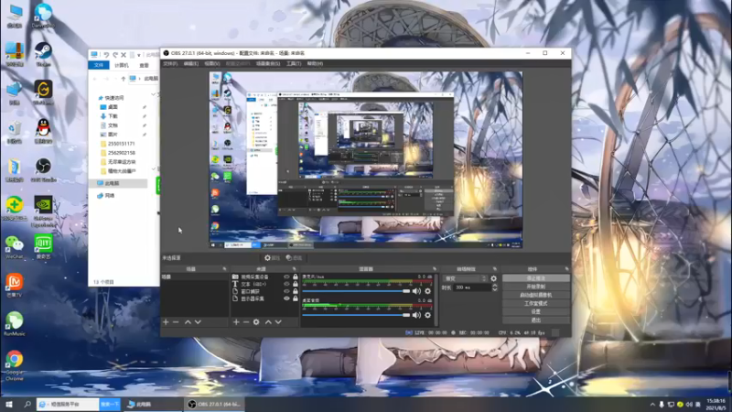Toggle visibility of 窗口捕获 source

point(286,291)
